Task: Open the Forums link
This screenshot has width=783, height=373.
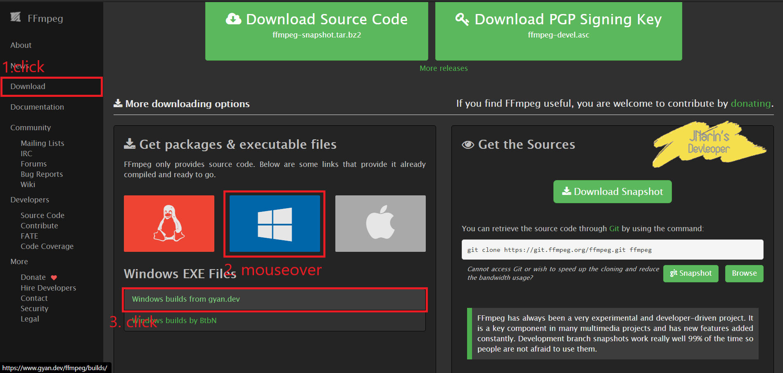Action: (x=33, y=164)
